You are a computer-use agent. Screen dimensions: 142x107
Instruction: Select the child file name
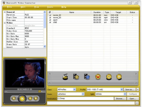coord(55,22)
